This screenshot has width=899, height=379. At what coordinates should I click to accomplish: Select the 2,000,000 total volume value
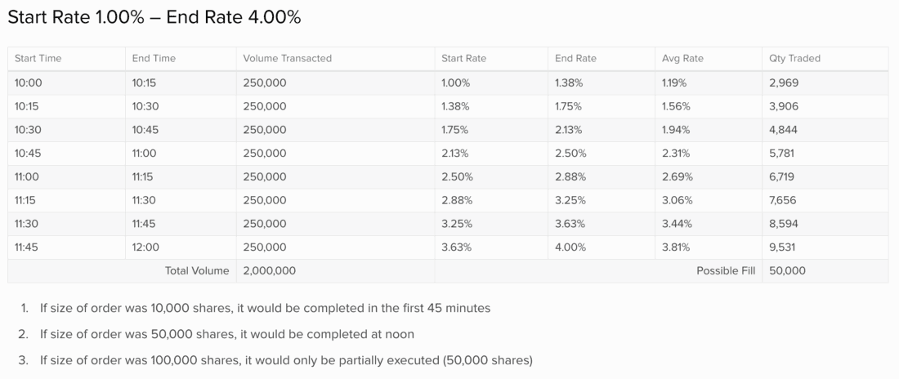click(269, 271)
